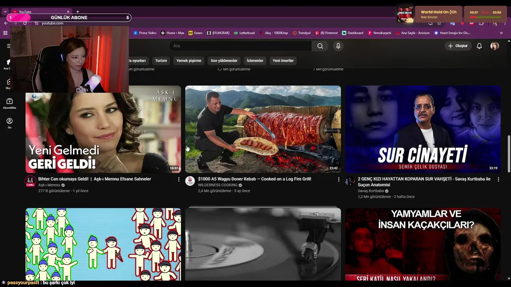Play the Wagyu Doner Kebab thumbnail
The image size is (511, 287).
coord(263,129)
